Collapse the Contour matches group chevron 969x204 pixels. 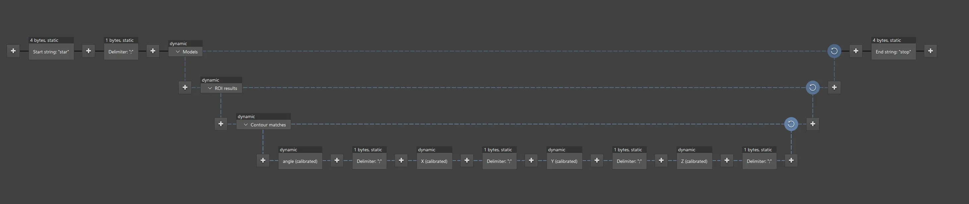[x=246, y=125]
